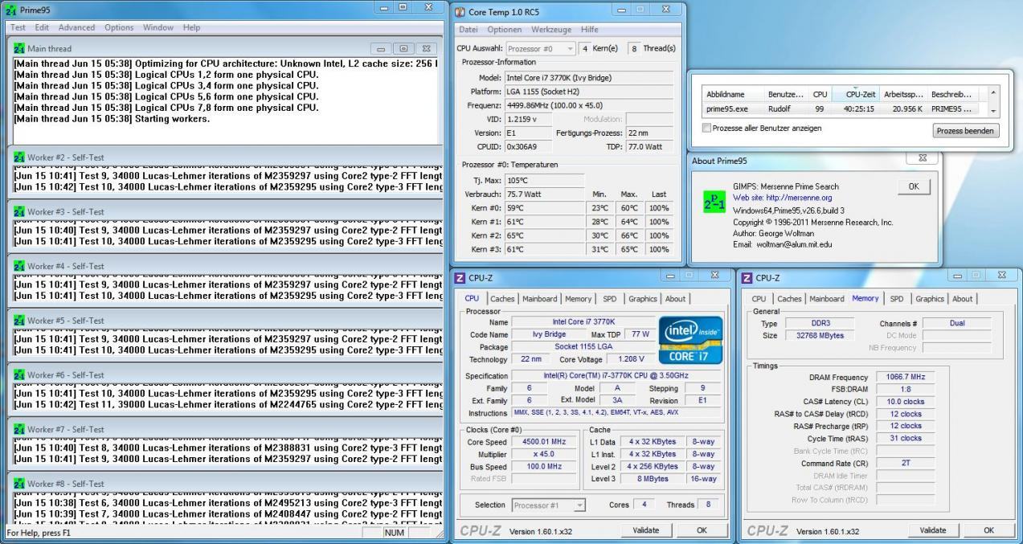This screenshot has height=544, width=1023.
Task: Click the left CPU-Z window title icon
Action: click(x=460, y=278)
